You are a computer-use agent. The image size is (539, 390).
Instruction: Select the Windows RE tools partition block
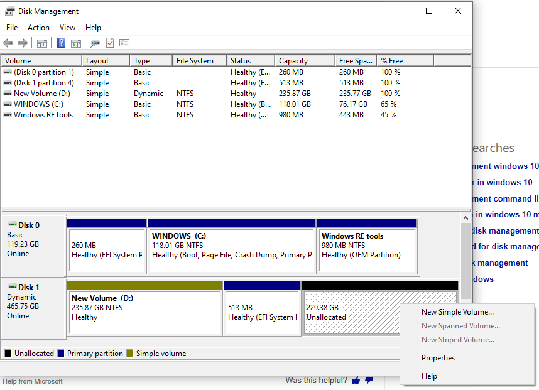(367, 247)
